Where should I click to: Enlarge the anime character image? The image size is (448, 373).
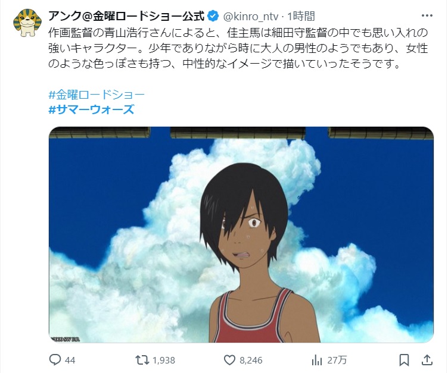(241, 234)
